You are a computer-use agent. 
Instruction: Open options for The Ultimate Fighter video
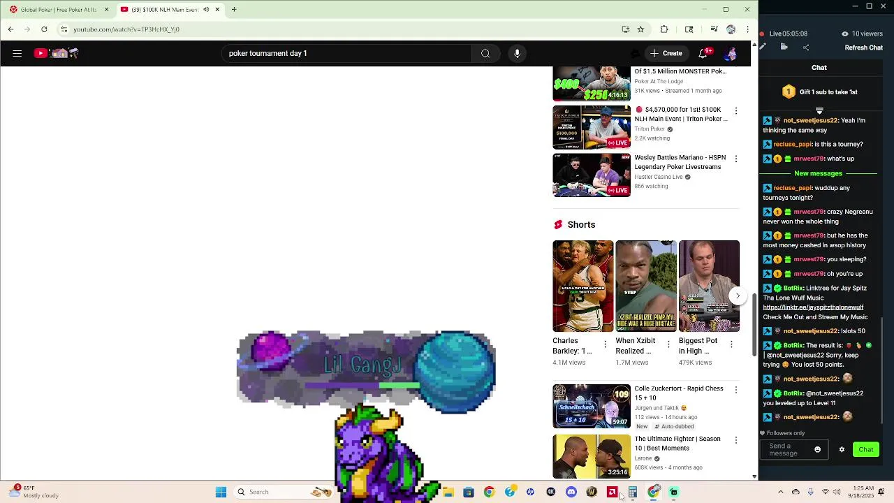pyautogui.click(x=735, y=440)
